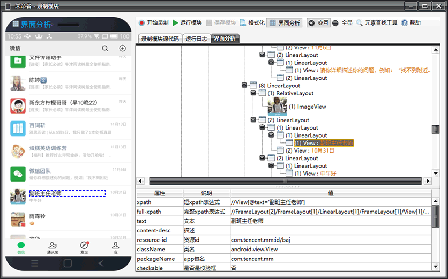Screen dimensions: 448x279
Task: Click the tree scroll-down arrow
Action: point(436,173)
